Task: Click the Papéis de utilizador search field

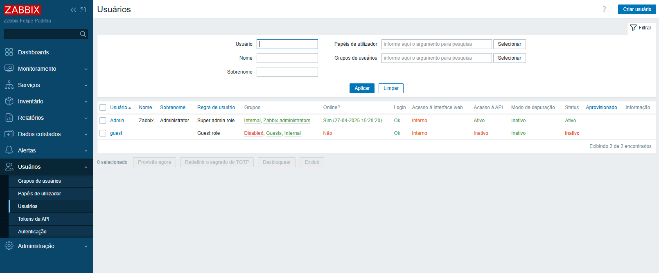Action: click(x=437, y=44)
